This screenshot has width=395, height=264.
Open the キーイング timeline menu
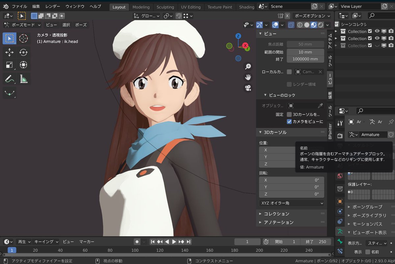pos(46,242)
